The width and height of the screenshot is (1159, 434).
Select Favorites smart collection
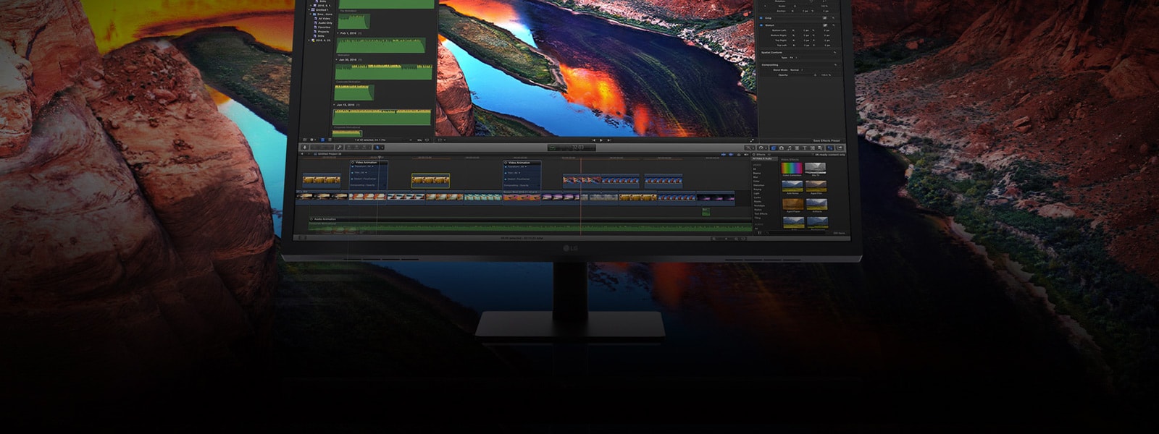[325, 27]
